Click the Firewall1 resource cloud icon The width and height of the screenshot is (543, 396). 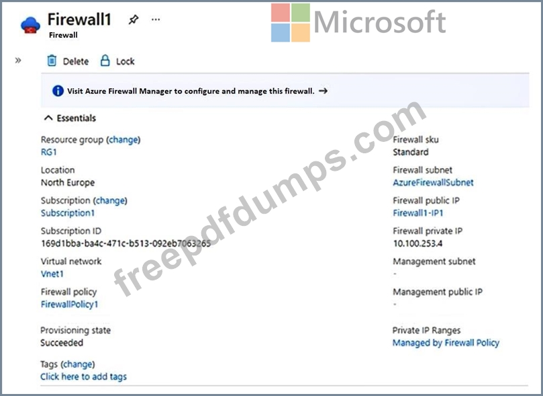coord(31,25)
